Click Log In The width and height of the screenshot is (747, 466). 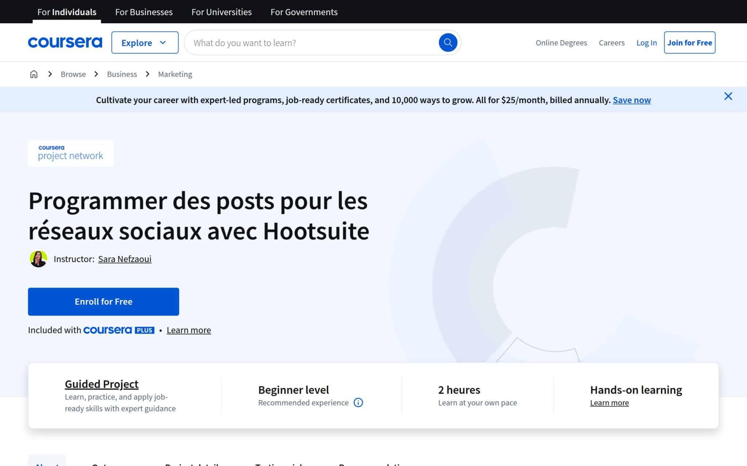[646, 43]
